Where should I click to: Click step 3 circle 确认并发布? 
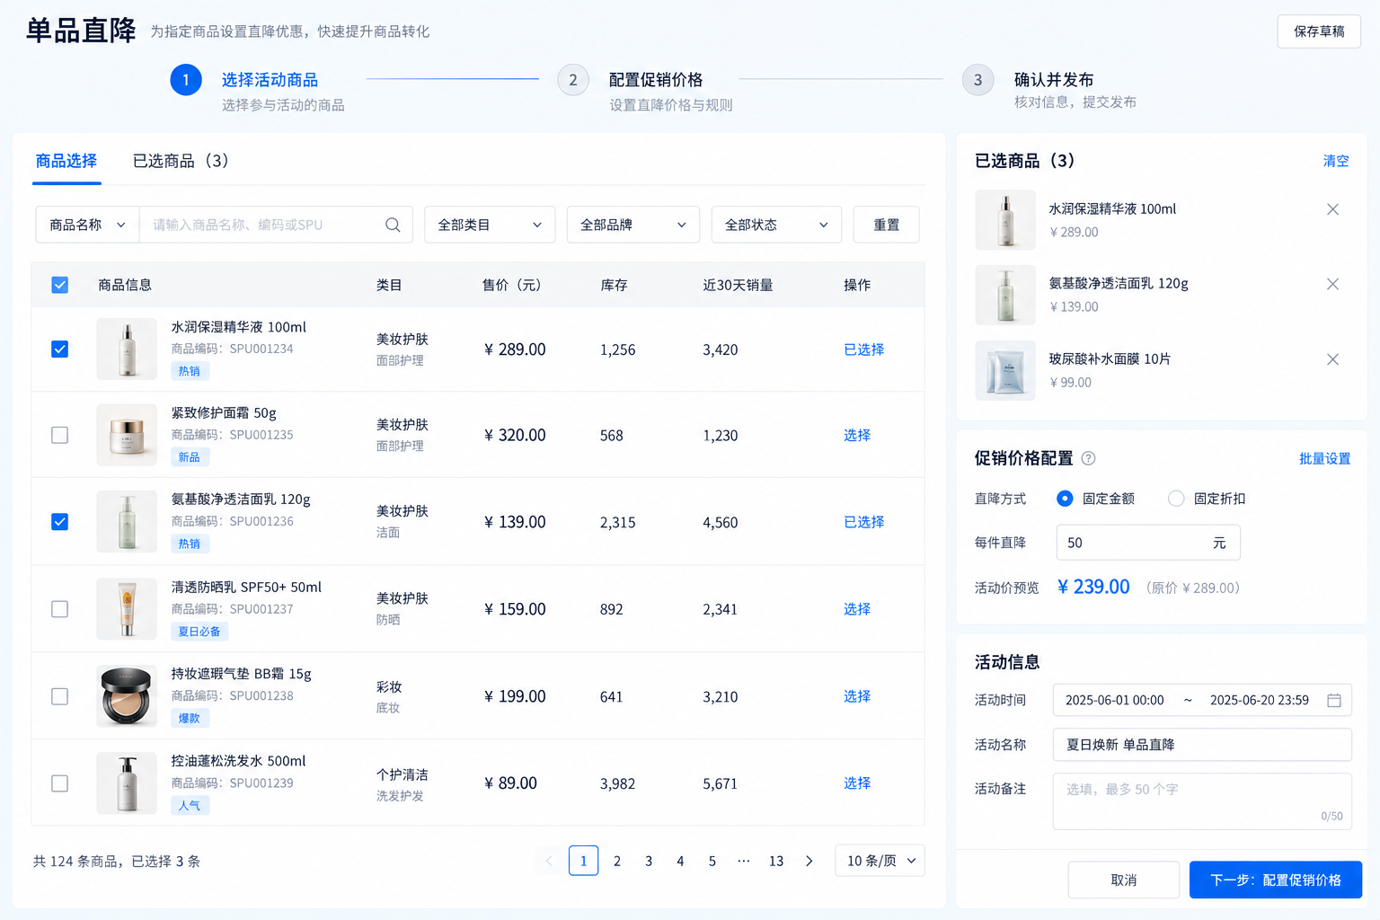[x=977, y=80]
